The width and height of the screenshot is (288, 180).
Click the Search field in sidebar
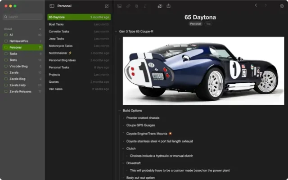coord(22,17)
